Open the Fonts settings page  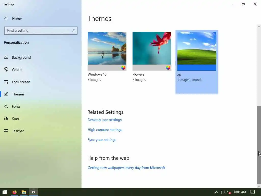41,106
